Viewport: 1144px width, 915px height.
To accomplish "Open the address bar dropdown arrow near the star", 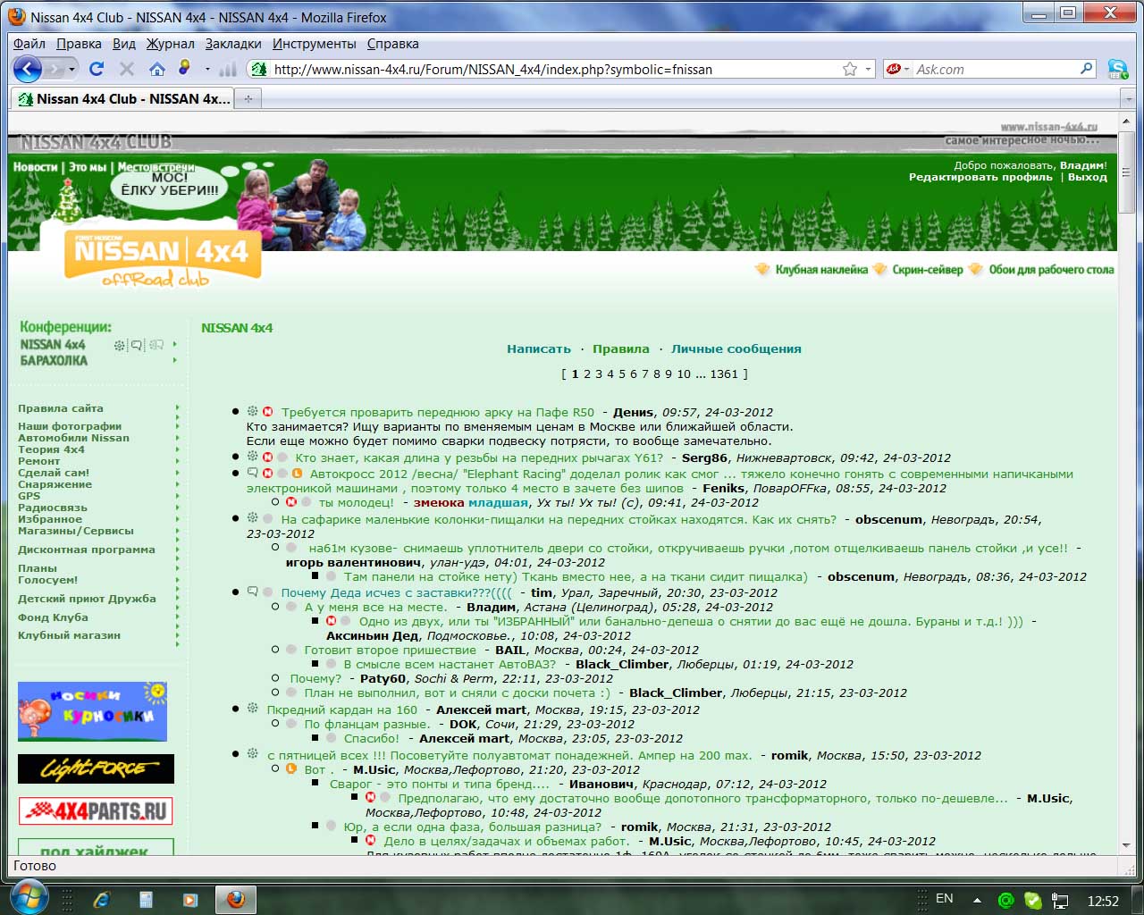I will coord(868,69).
